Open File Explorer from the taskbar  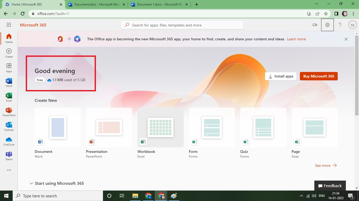point(135,196)
